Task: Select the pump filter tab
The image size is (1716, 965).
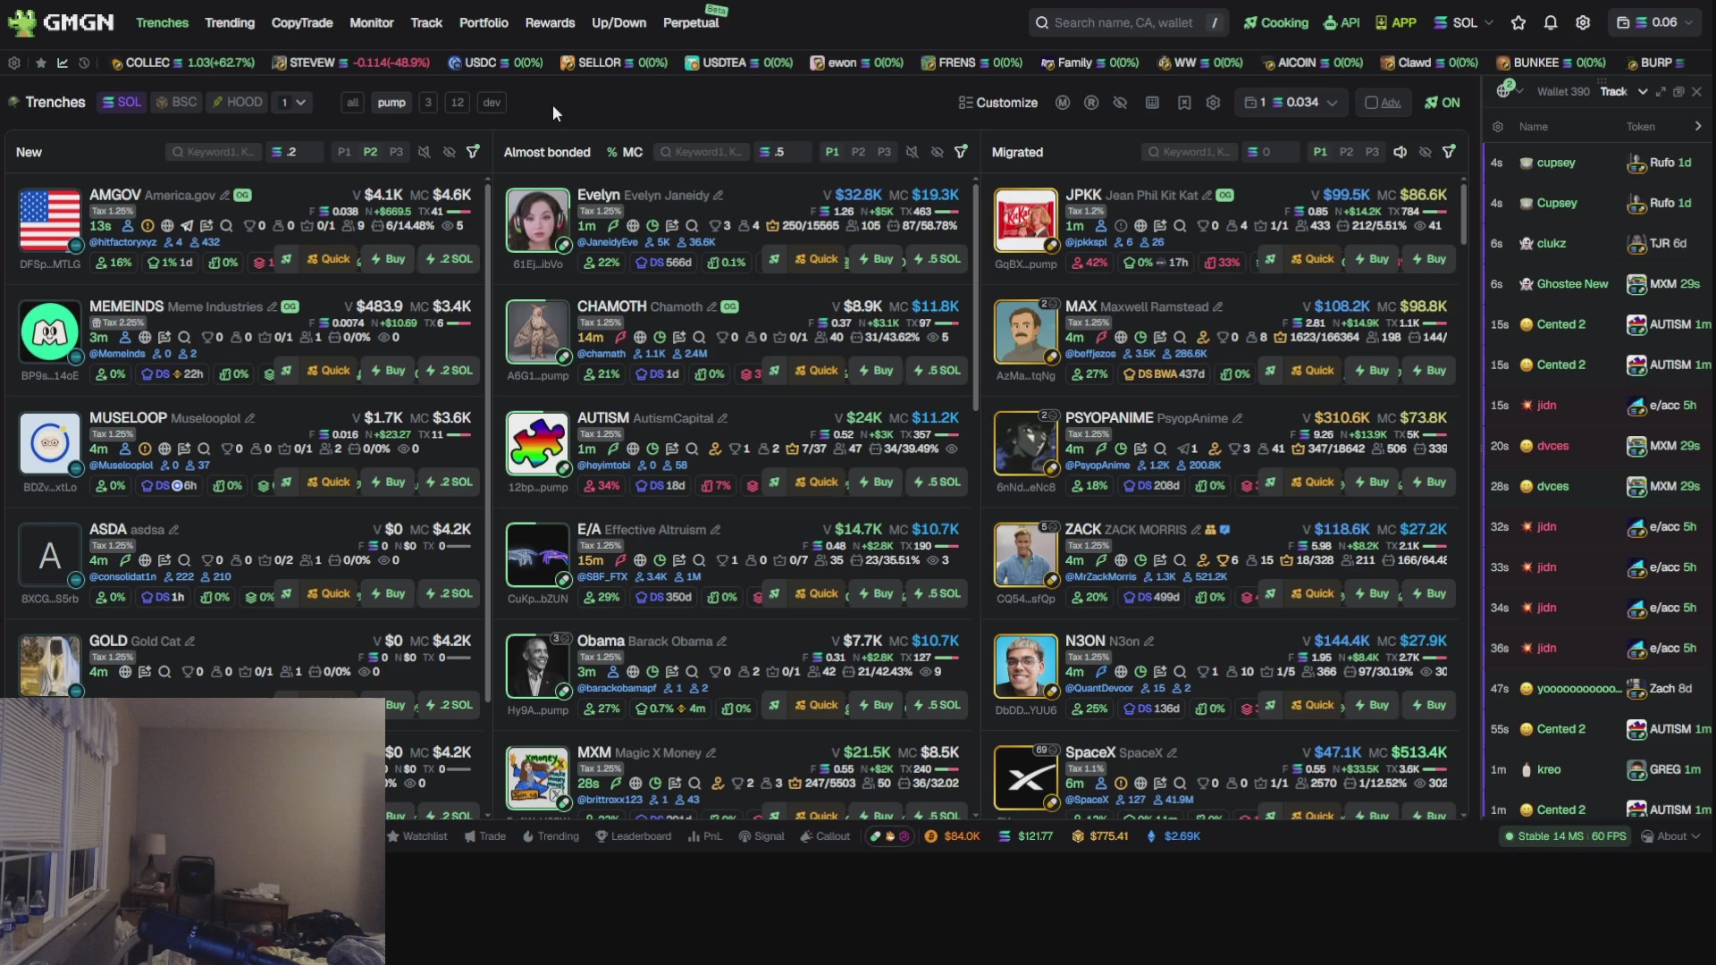Action: click(x=391, y=103)
